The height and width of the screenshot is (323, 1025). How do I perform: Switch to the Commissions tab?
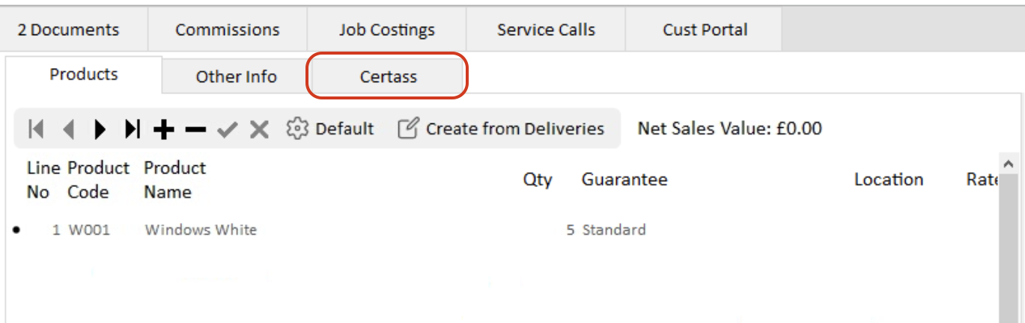coord(228,30)
